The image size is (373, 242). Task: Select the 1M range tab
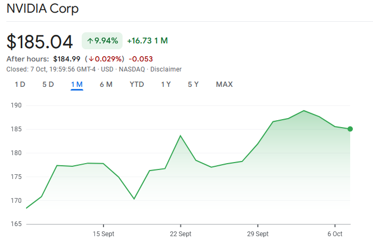point(77,84)
